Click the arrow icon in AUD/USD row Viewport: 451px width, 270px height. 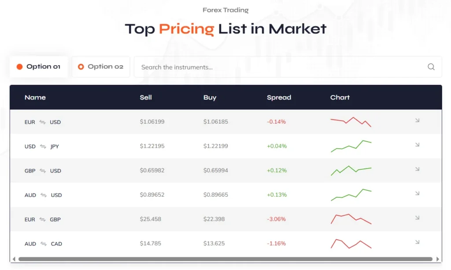[x=417, y=193]
